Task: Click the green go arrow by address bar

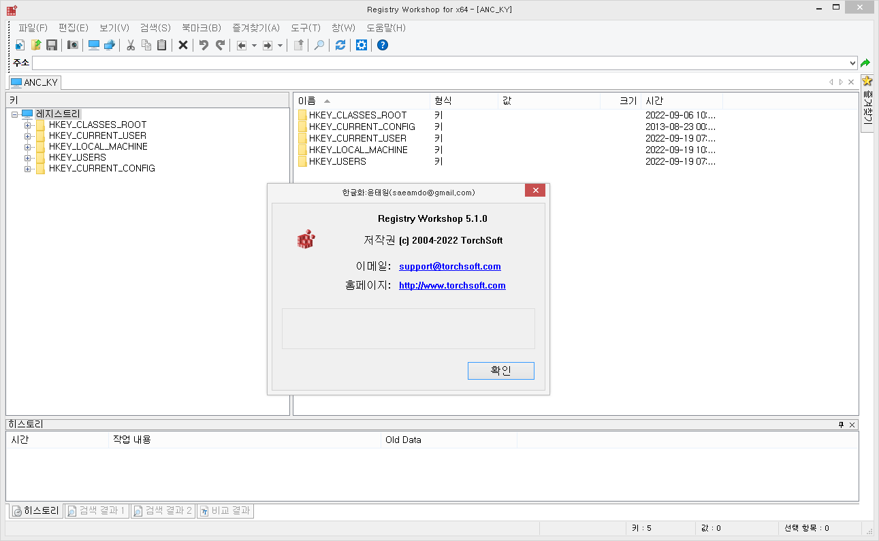Action: pyautogui.click(x=865, y=63)
